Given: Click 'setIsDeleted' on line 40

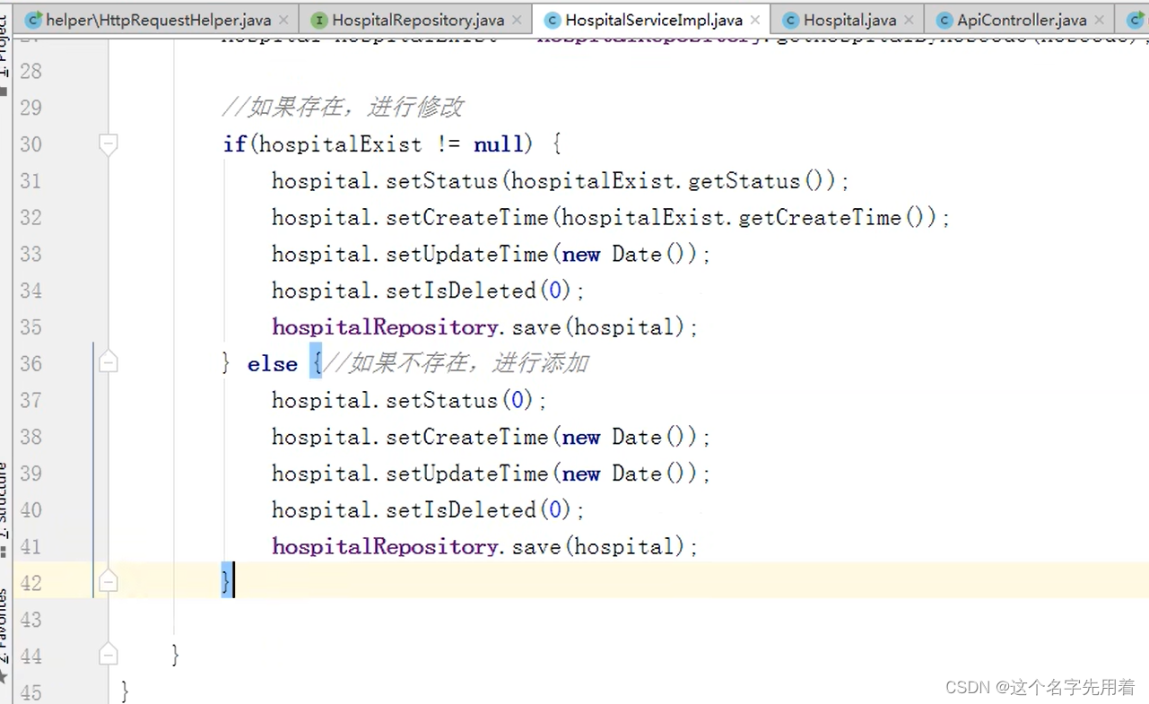Looking at the screenshot, I should [x=461, y=509].
